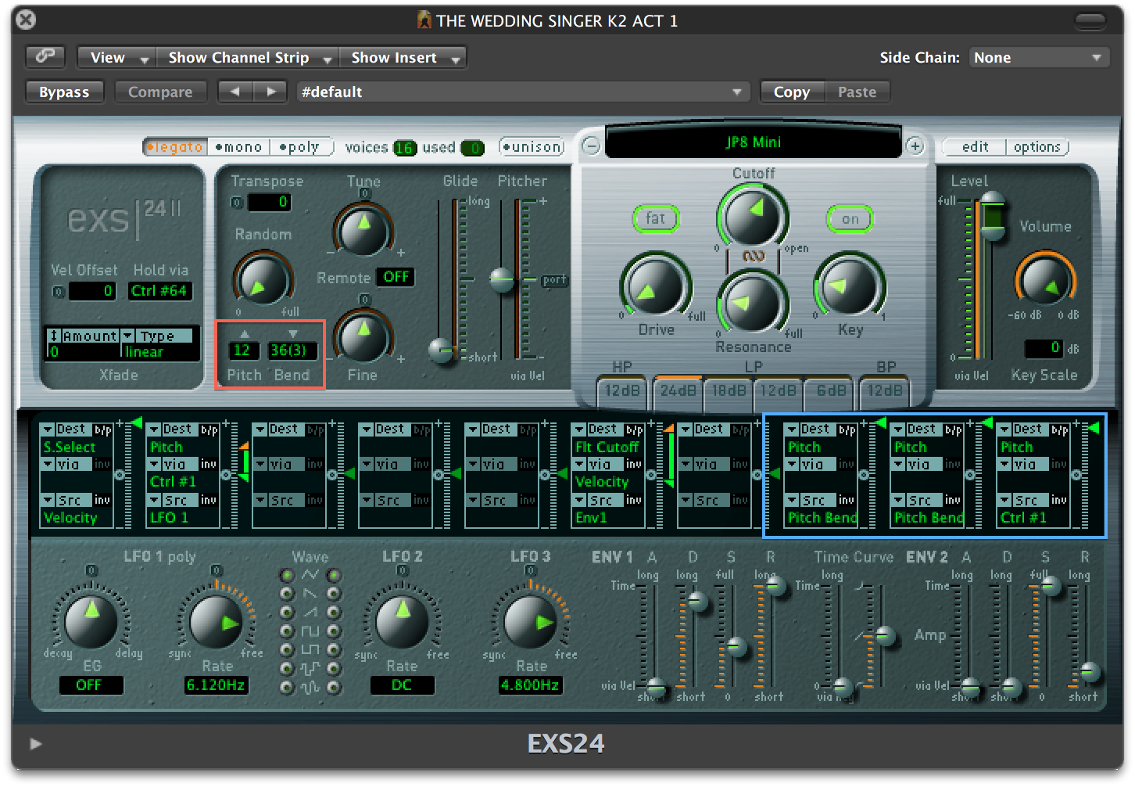
Task: Click the Level slider handle
Action: (992, 215)
